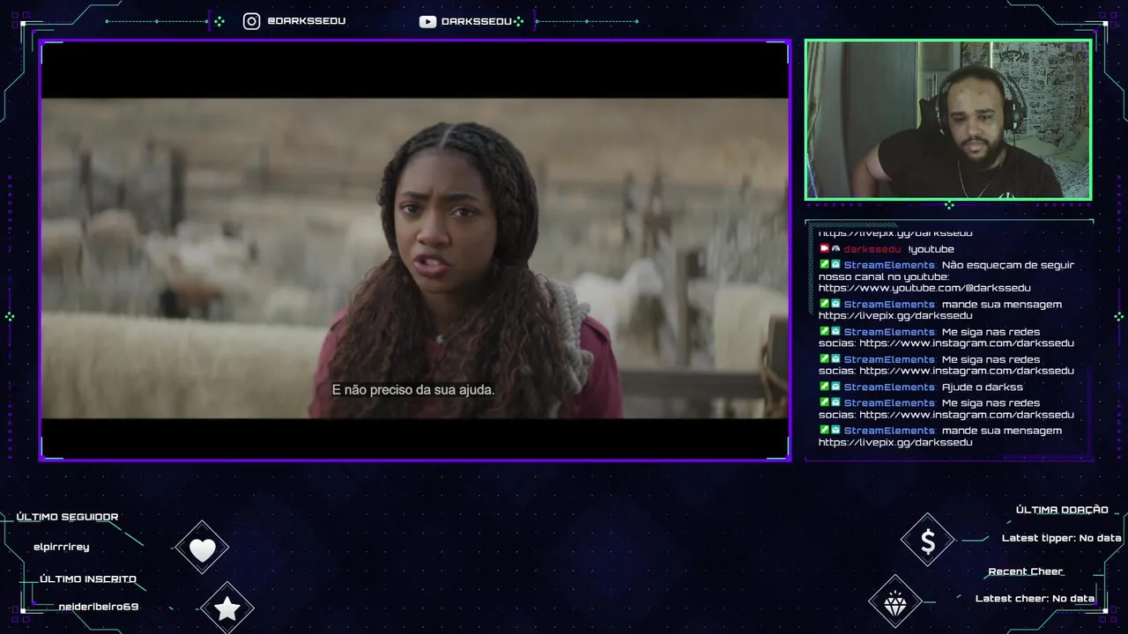Click the star icon beside Último Inscrito
Image resolution: width=1128 pixels, height=634 pixels.
click(x=227, y=608)
